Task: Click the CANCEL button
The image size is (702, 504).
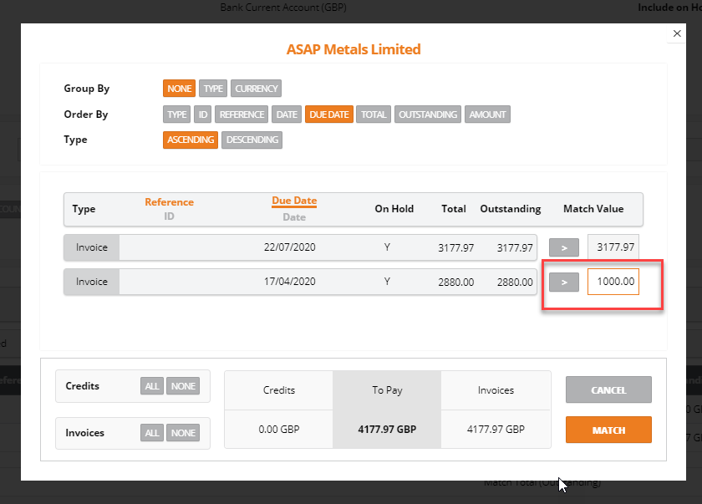Action: point(608,389)
